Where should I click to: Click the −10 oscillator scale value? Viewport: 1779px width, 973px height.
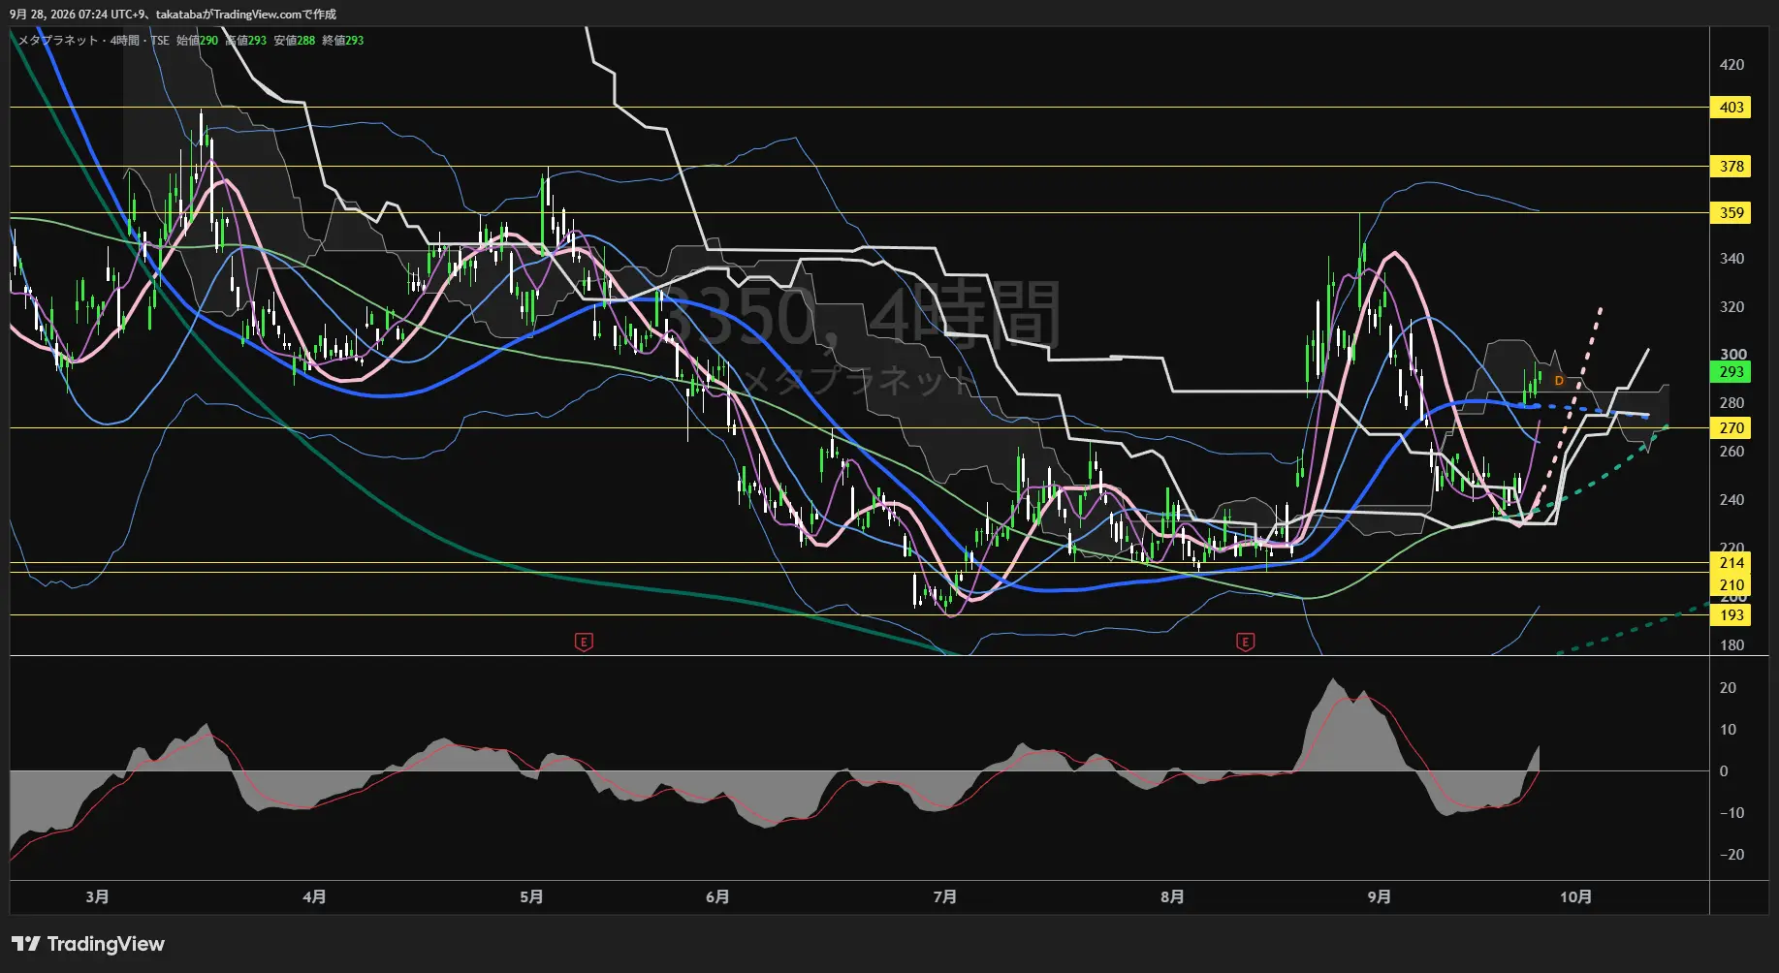(1731, 813)
